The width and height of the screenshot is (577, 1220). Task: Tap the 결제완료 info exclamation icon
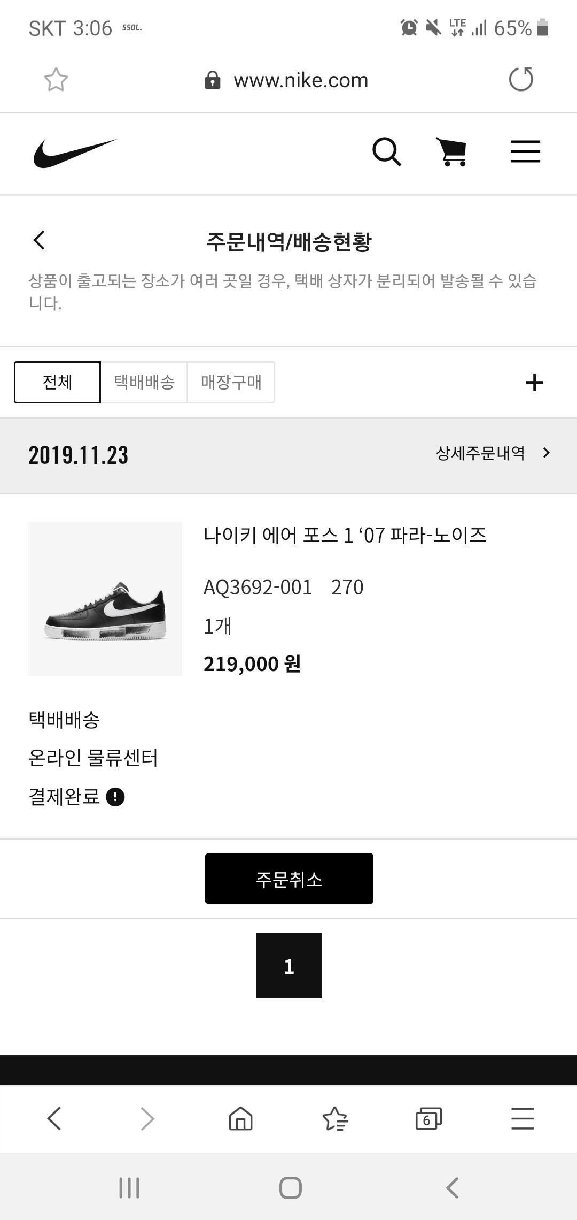tap(115, 797)
